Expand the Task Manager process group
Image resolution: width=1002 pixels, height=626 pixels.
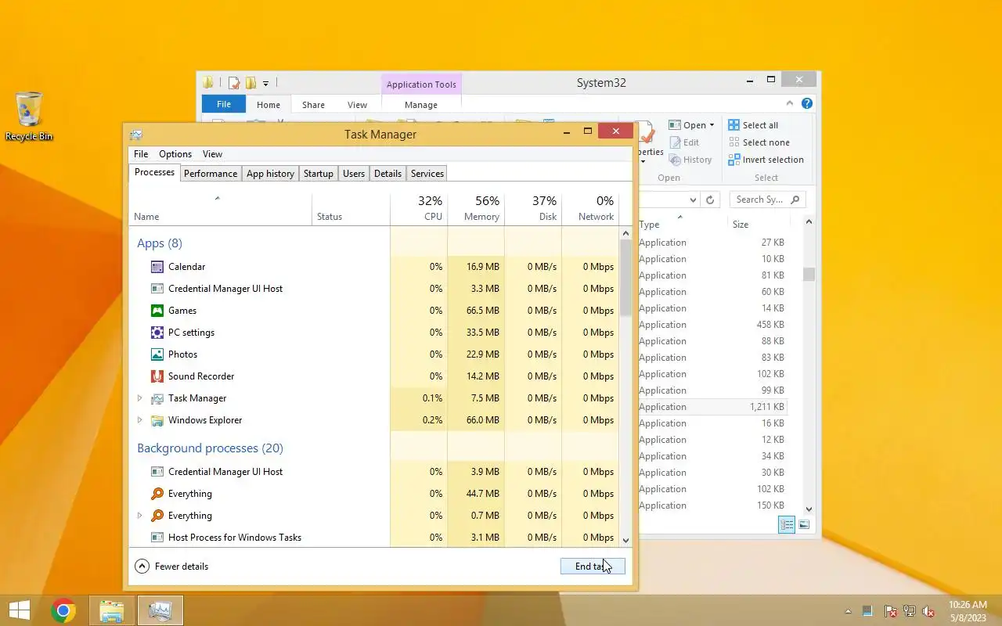[x=140, y=398]
